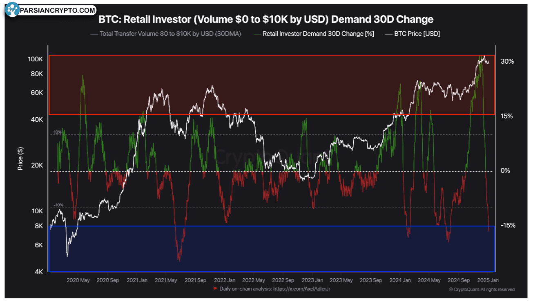Click the -15% label on the right axis

click(x=507, y=225)
